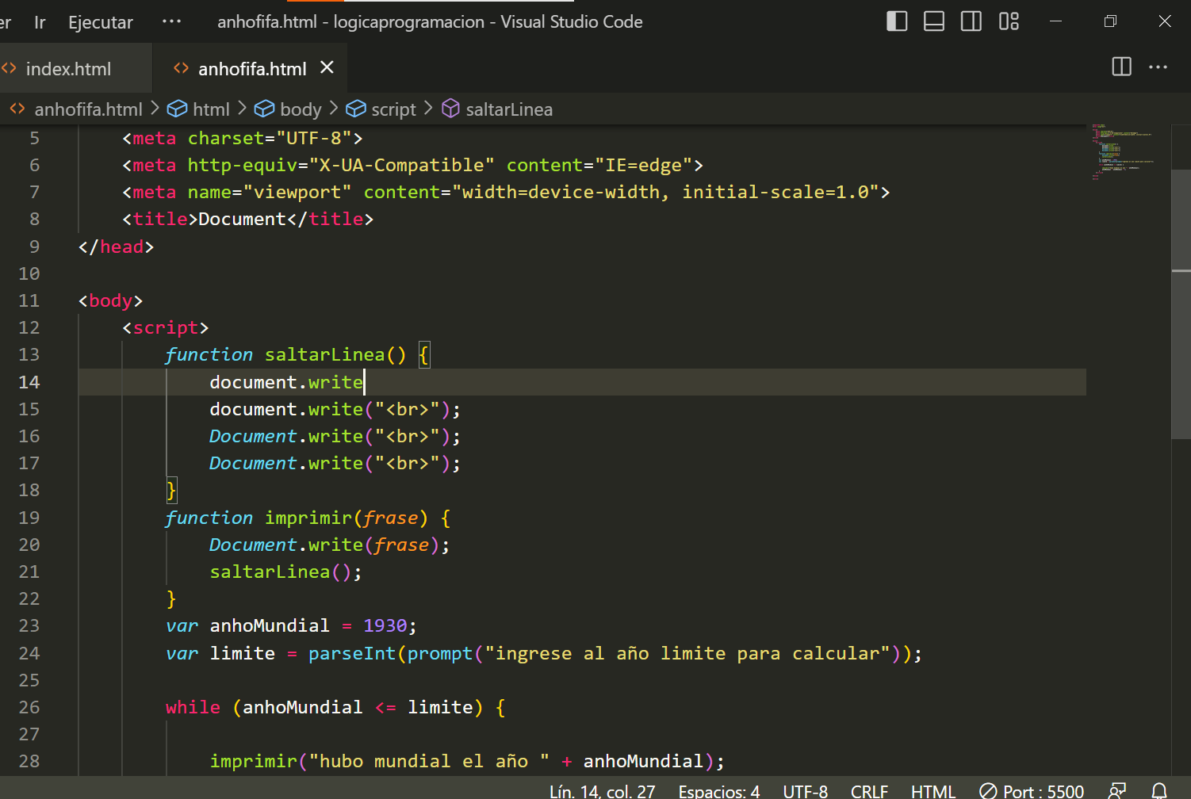This screenshot has width=1191, height=799.
Task: Click the parseInt call on line 24
Action: 351,653
